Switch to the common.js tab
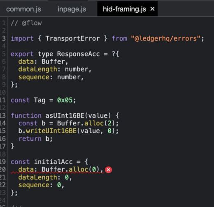Screen dimensions: 214x207 coord(23,9)
